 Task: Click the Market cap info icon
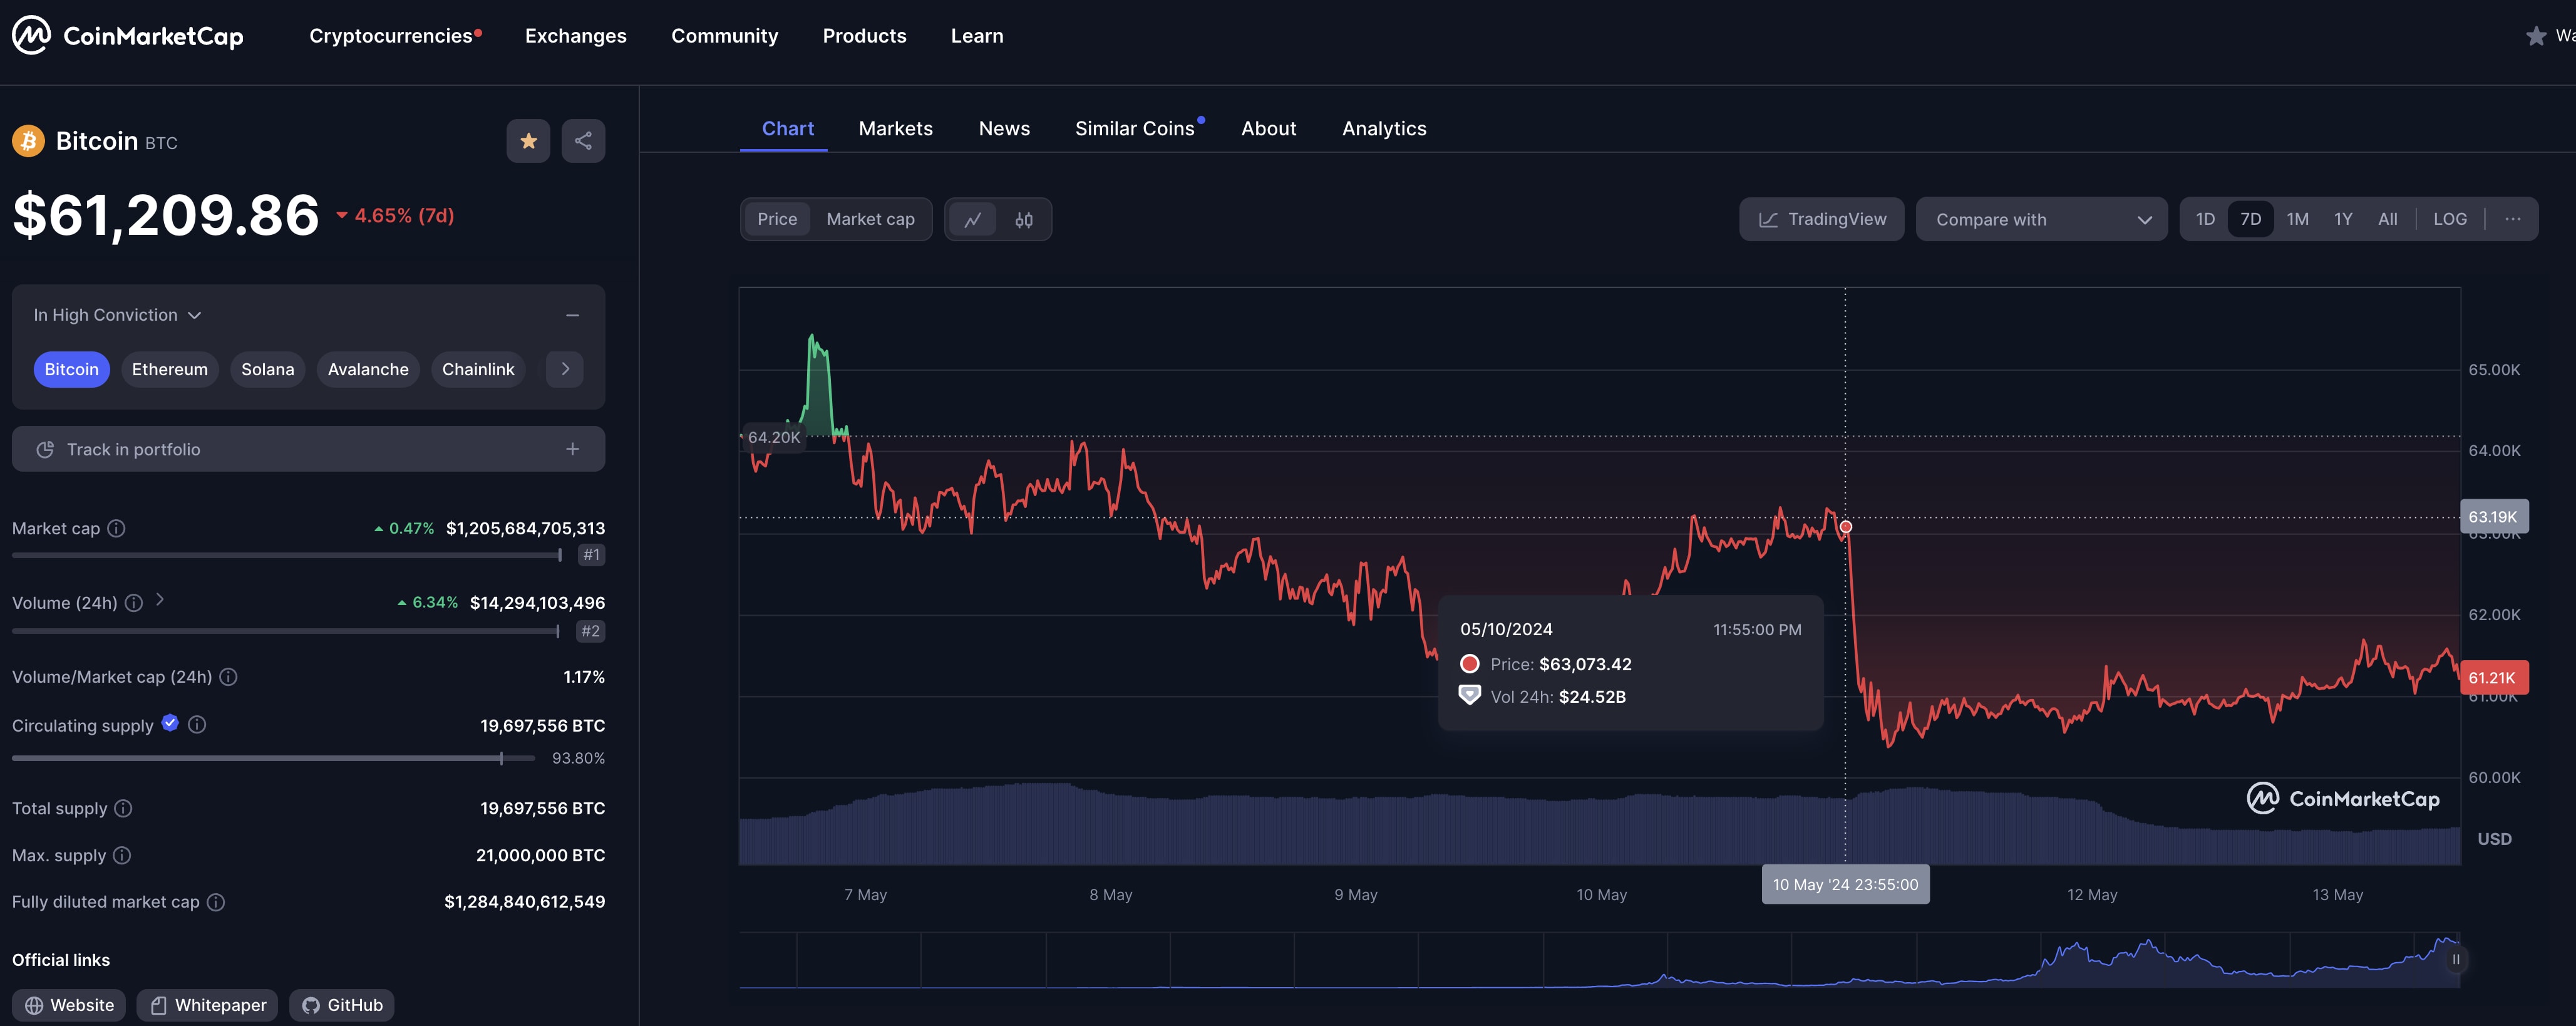click(116, 529)
